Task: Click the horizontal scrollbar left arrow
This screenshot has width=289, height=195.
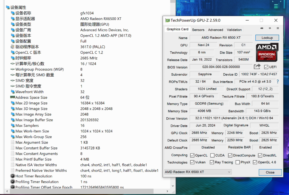Action: [7, 191]
